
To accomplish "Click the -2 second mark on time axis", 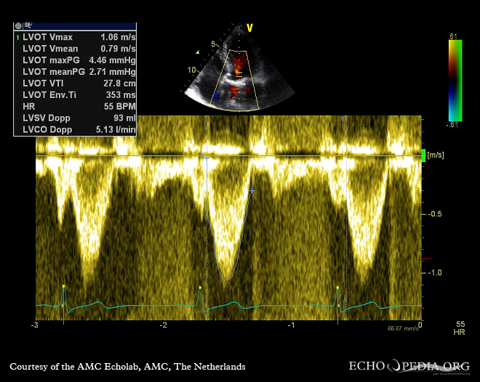I will click(164, 325).
